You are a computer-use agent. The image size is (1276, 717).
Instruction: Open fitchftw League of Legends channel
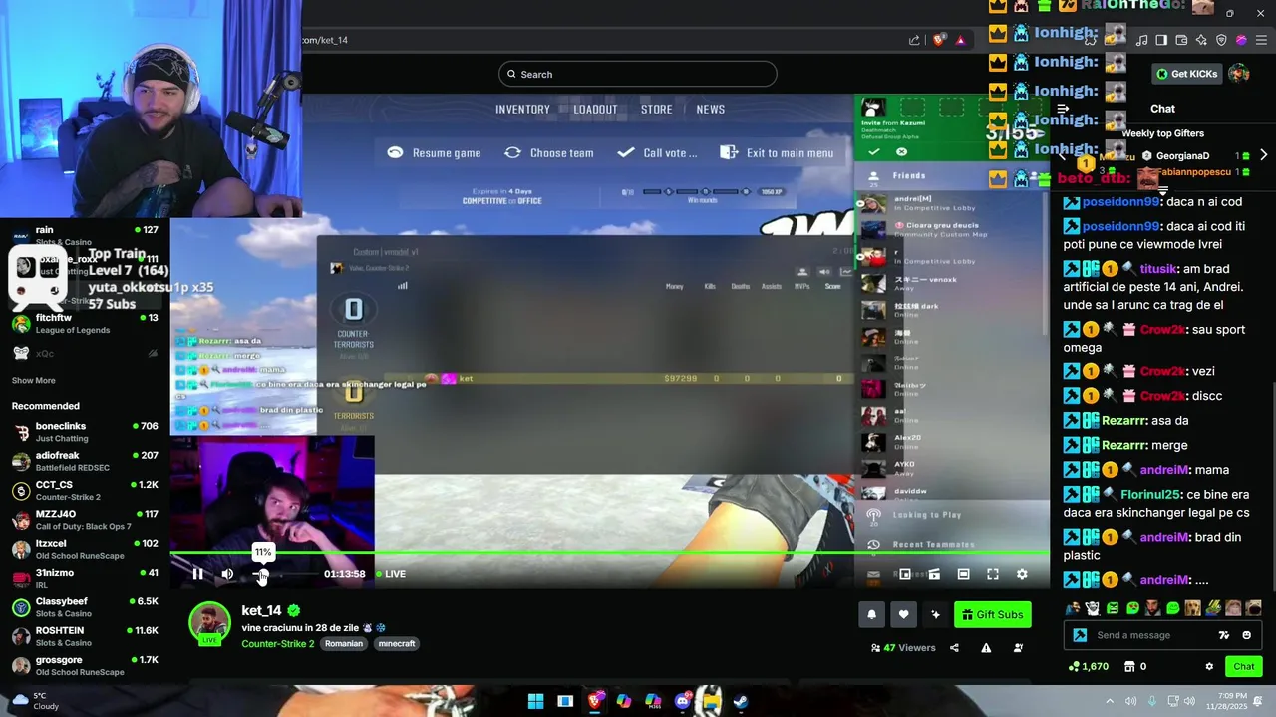(x=85, y=323)
